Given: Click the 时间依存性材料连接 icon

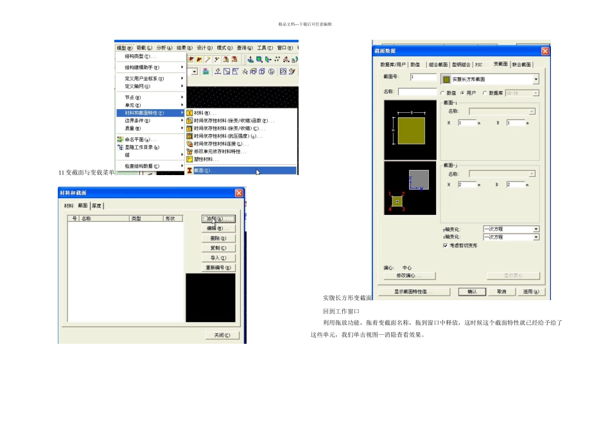Looking at the screenshot, I should [190, 144].
